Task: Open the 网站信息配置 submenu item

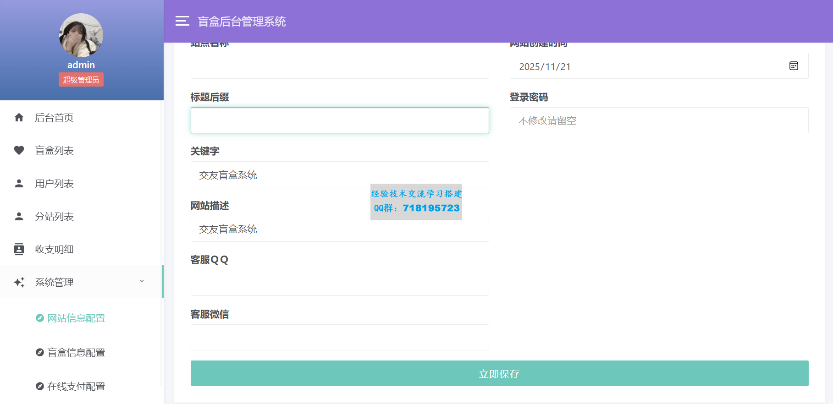Action: pyautogui.click(x=76, y=318)
